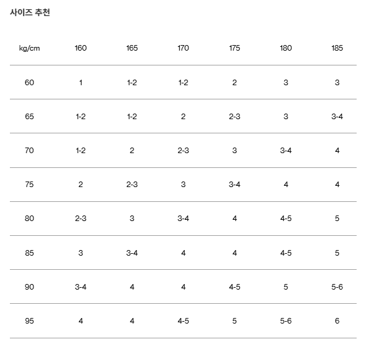This screenshot has width=369, height=347.
Task: Select the 70 kg row label
Action: [30, 150]
